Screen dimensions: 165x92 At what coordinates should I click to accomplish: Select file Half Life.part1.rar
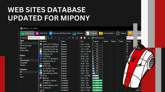point(48,71)
